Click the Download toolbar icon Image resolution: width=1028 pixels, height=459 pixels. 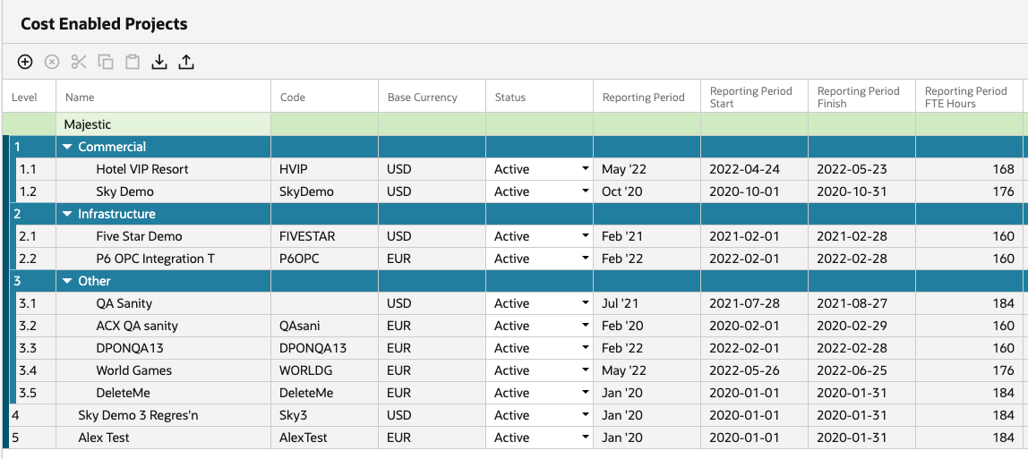coord(159,63)
